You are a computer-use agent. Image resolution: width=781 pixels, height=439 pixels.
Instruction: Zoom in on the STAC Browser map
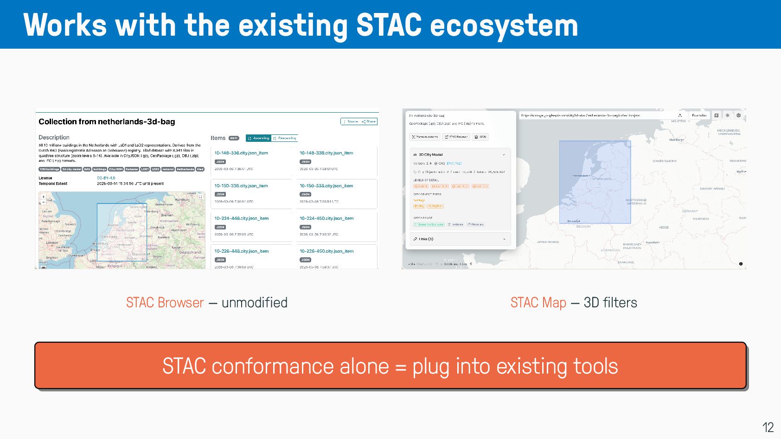44,197
